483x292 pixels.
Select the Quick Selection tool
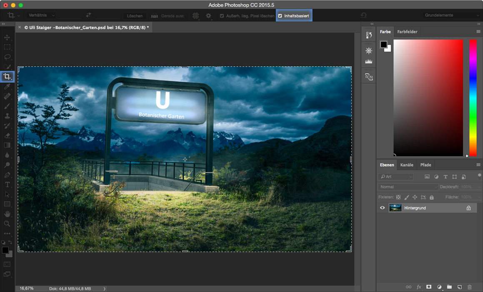[7, 67]
